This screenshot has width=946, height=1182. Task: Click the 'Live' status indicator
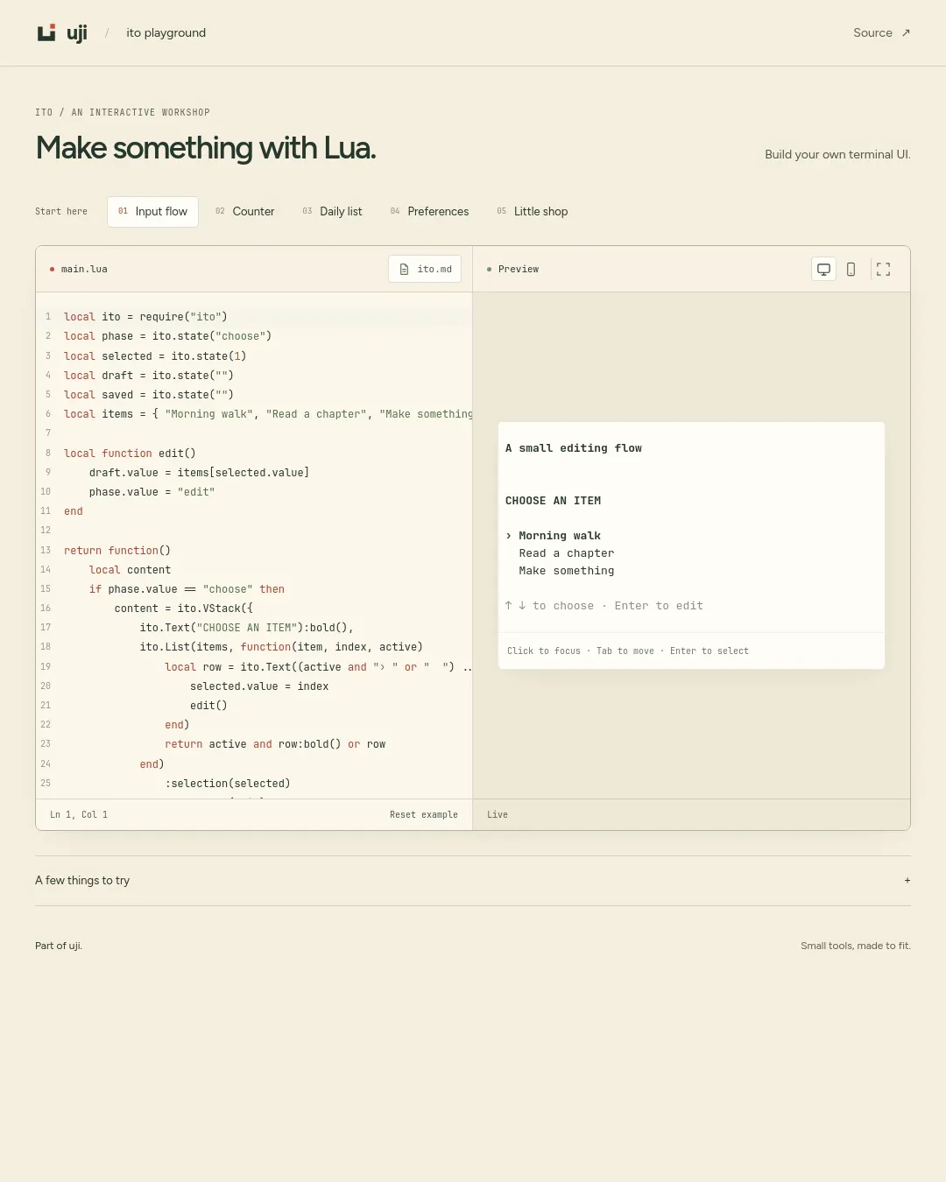point(498,815)
